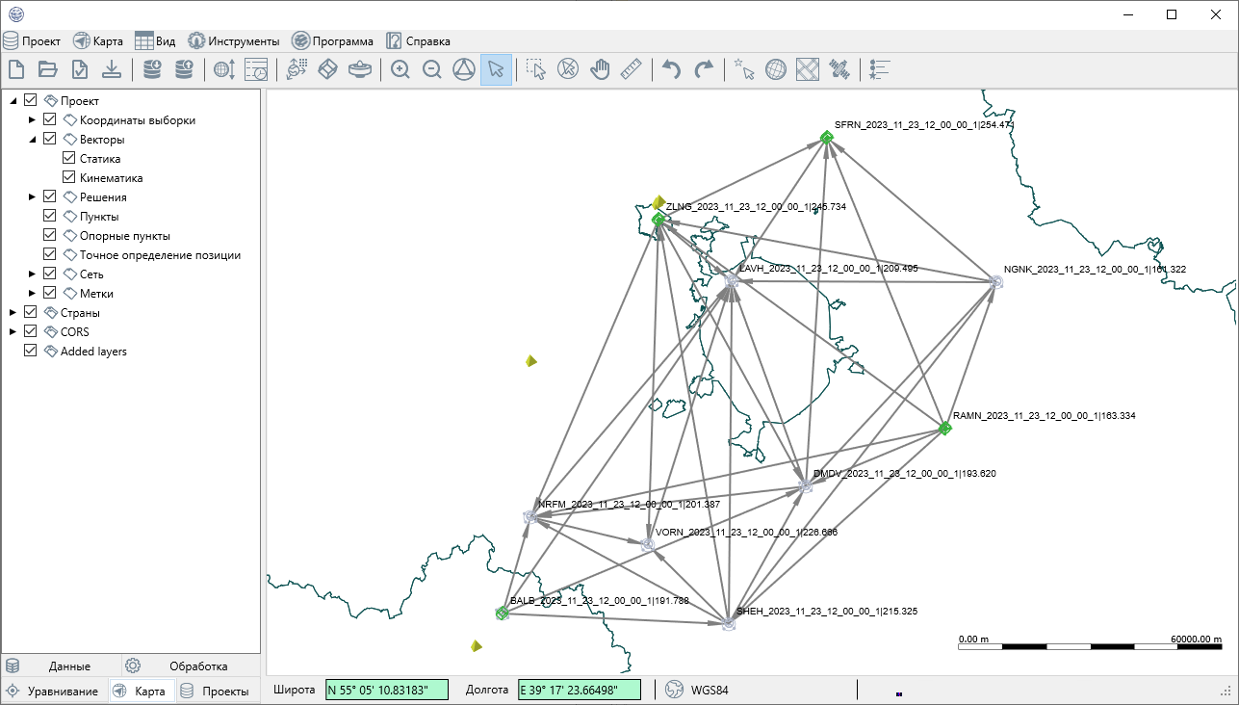Switch to the Уравнивание tab

pyautogui.click(x=53, y=691)
